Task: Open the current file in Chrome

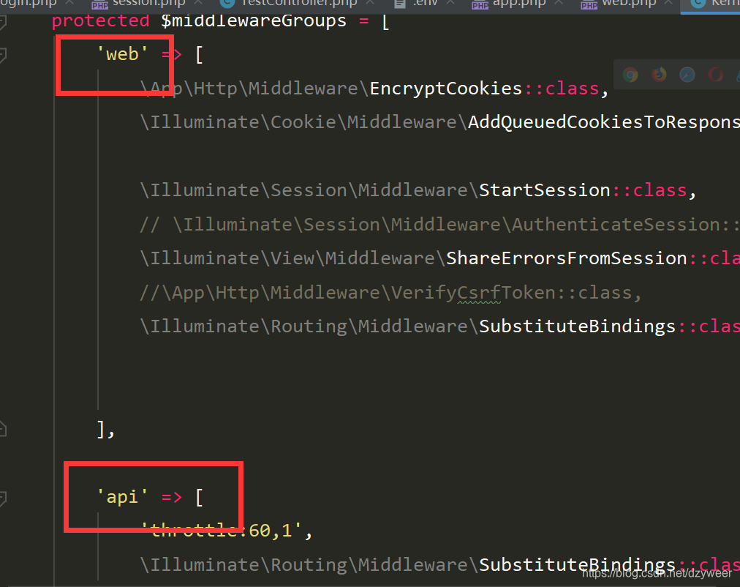Action: (630, 74)
